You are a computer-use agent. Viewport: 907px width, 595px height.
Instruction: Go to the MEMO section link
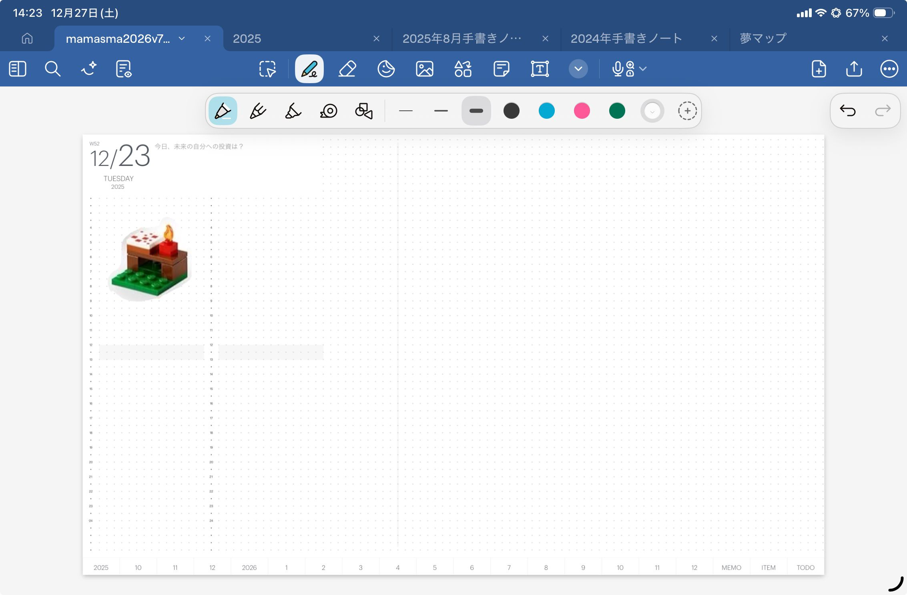click(x=731, y=567)
